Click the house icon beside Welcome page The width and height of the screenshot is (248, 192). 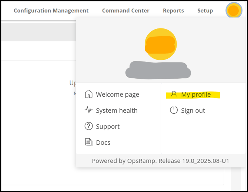point(88,94)
